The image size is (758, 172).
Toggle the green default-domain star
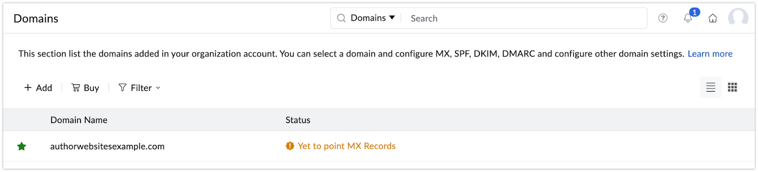click(x=21, y=146)
